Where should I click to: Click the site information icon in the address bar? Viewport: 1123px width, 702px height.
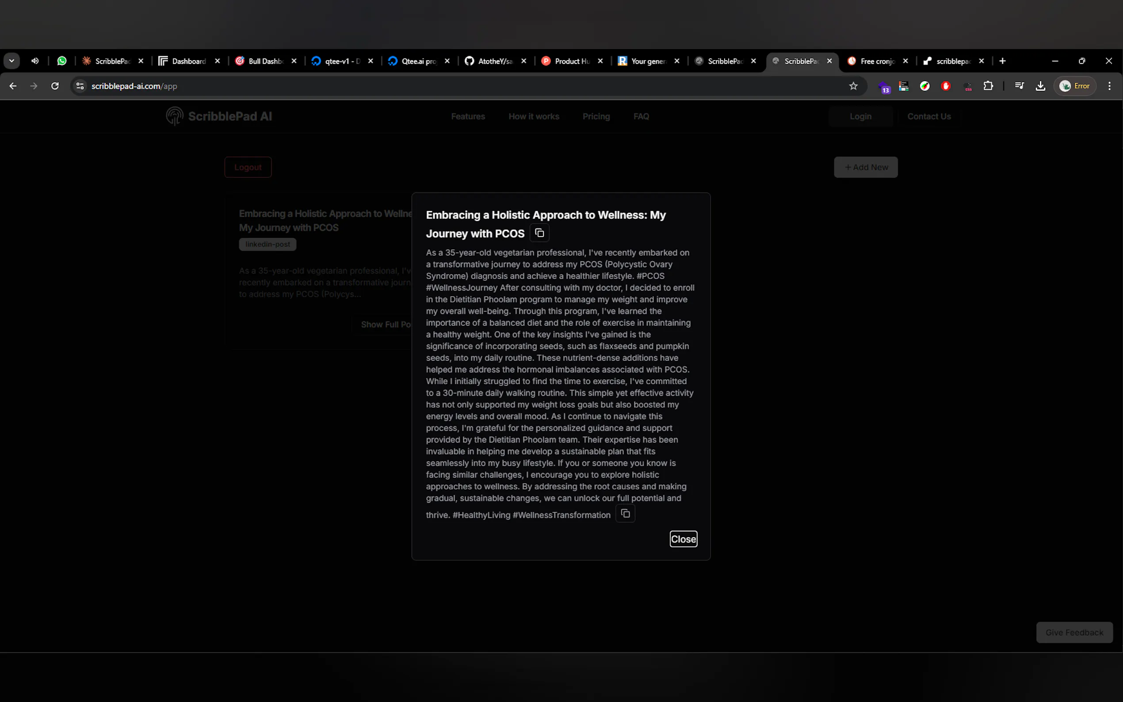(x=80, y=86)
